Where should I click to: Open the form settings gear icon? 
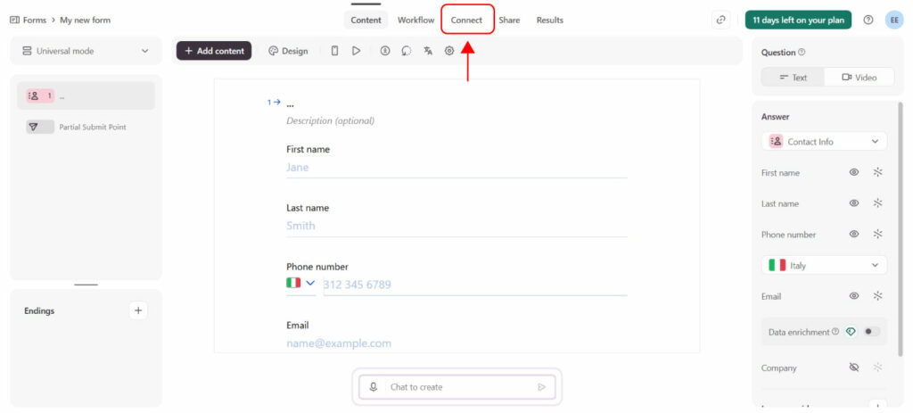pos(449,51)
